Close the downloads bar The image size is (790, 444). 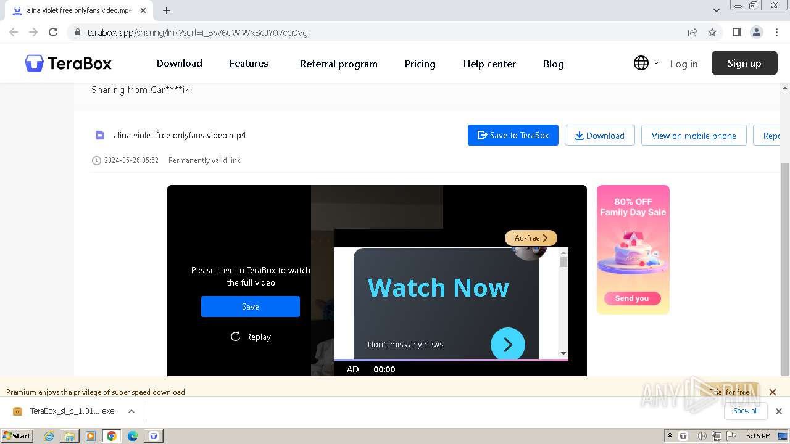click(x=779, y=411)
